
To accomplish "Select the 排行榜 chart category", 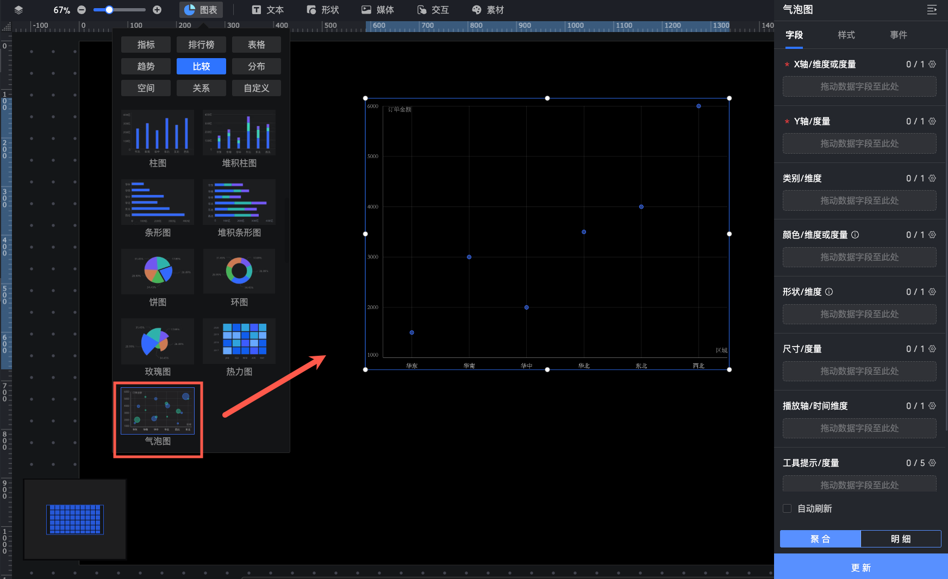I will [201, 45].
